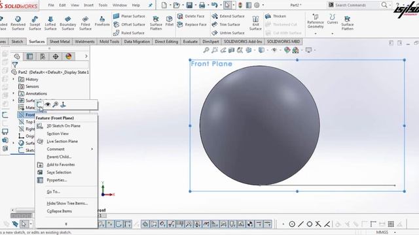
Task: Open the FeatureManager design tree tab
Action: (x=17, y=56)
